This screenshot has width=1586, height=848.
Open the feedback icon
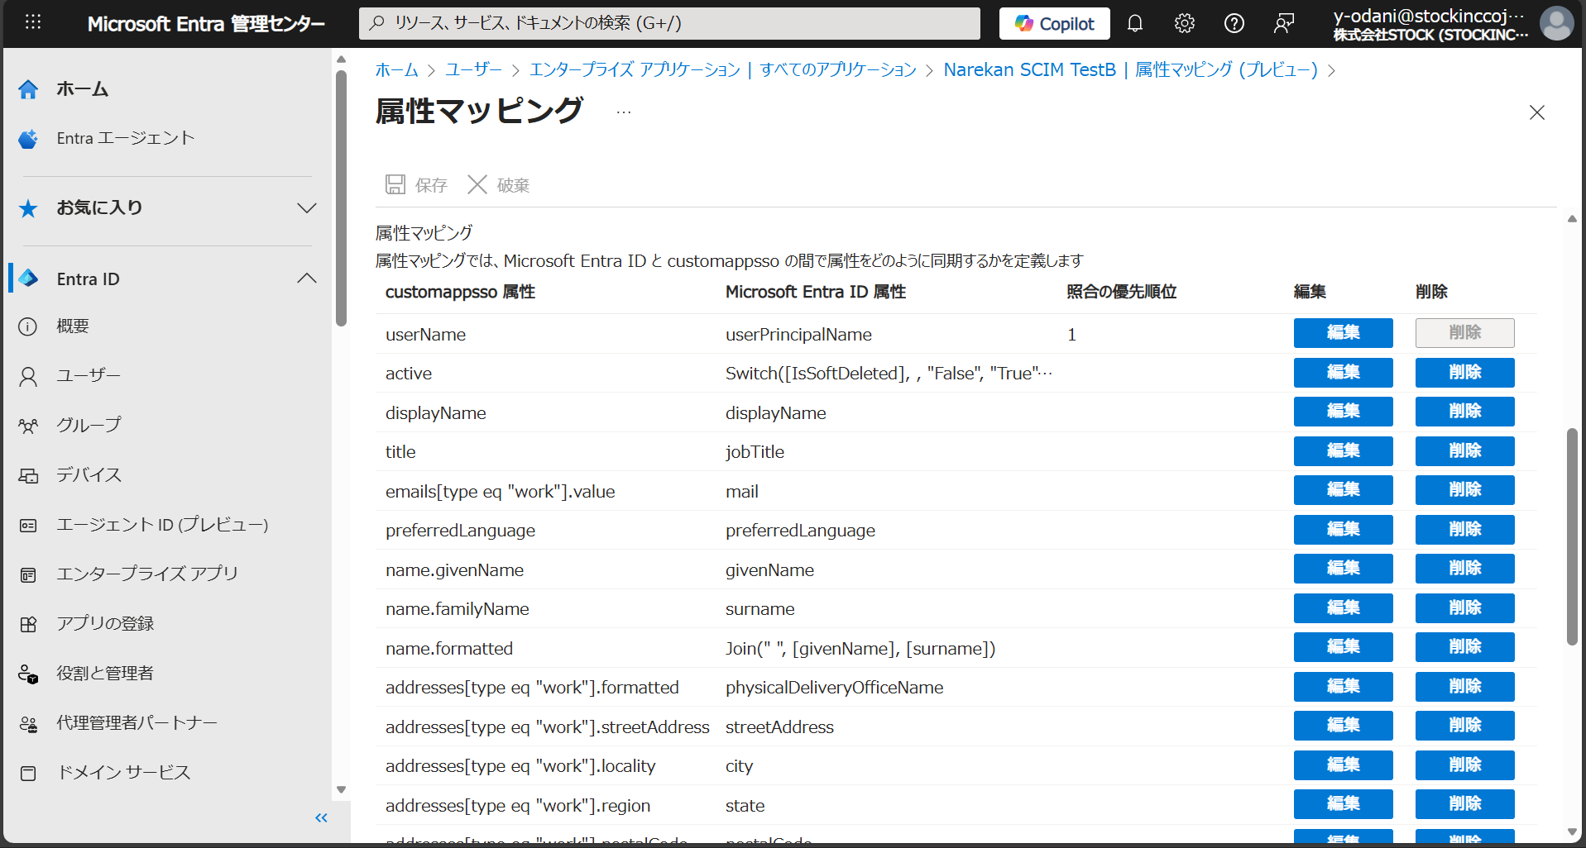click(x=1284, y=23)
